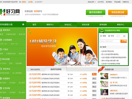Click the 收藏本站 top link
The image size is (132, 99).
126,2
